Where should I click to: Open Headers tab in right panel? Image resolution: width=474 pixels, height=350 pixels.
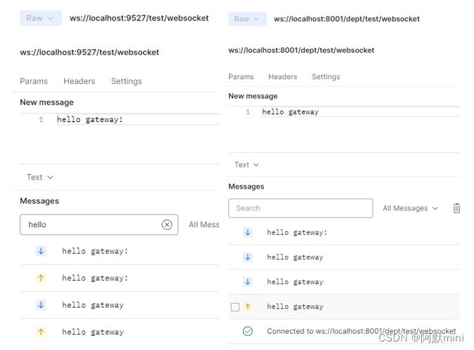(283, 76)
